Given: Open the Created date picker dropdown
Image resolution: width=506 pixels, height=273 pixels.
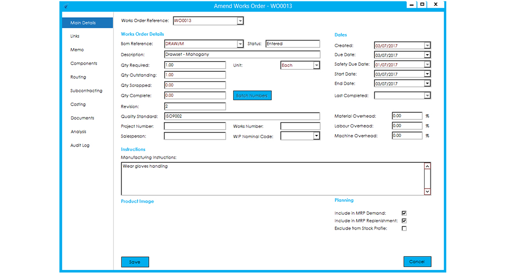Looking at the screenshot, I should [427, 45].
